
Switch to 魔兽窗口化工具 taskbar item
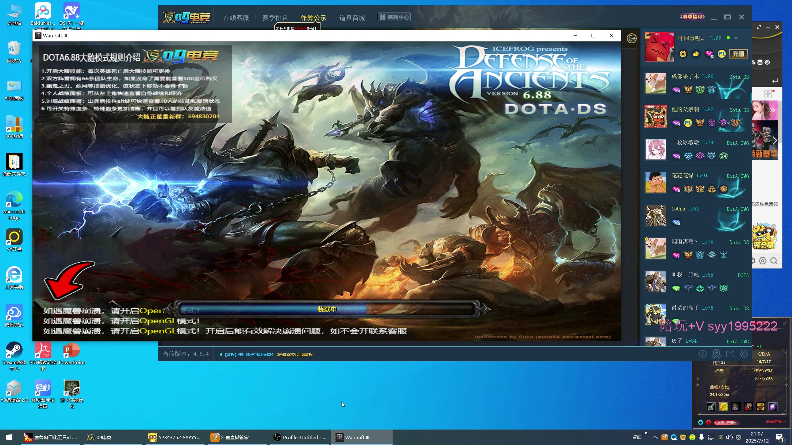(51, 437)
